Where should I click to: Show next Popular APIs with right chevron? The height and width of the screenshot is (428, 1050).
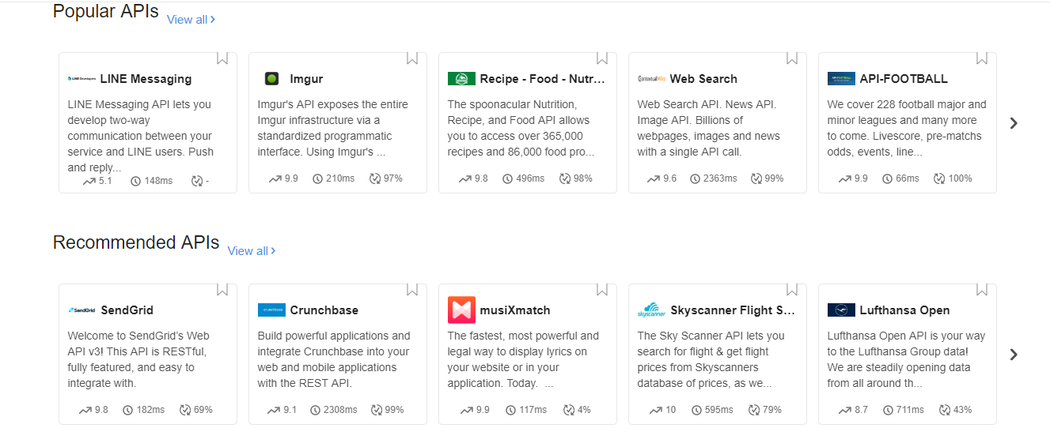point(1014,123)
